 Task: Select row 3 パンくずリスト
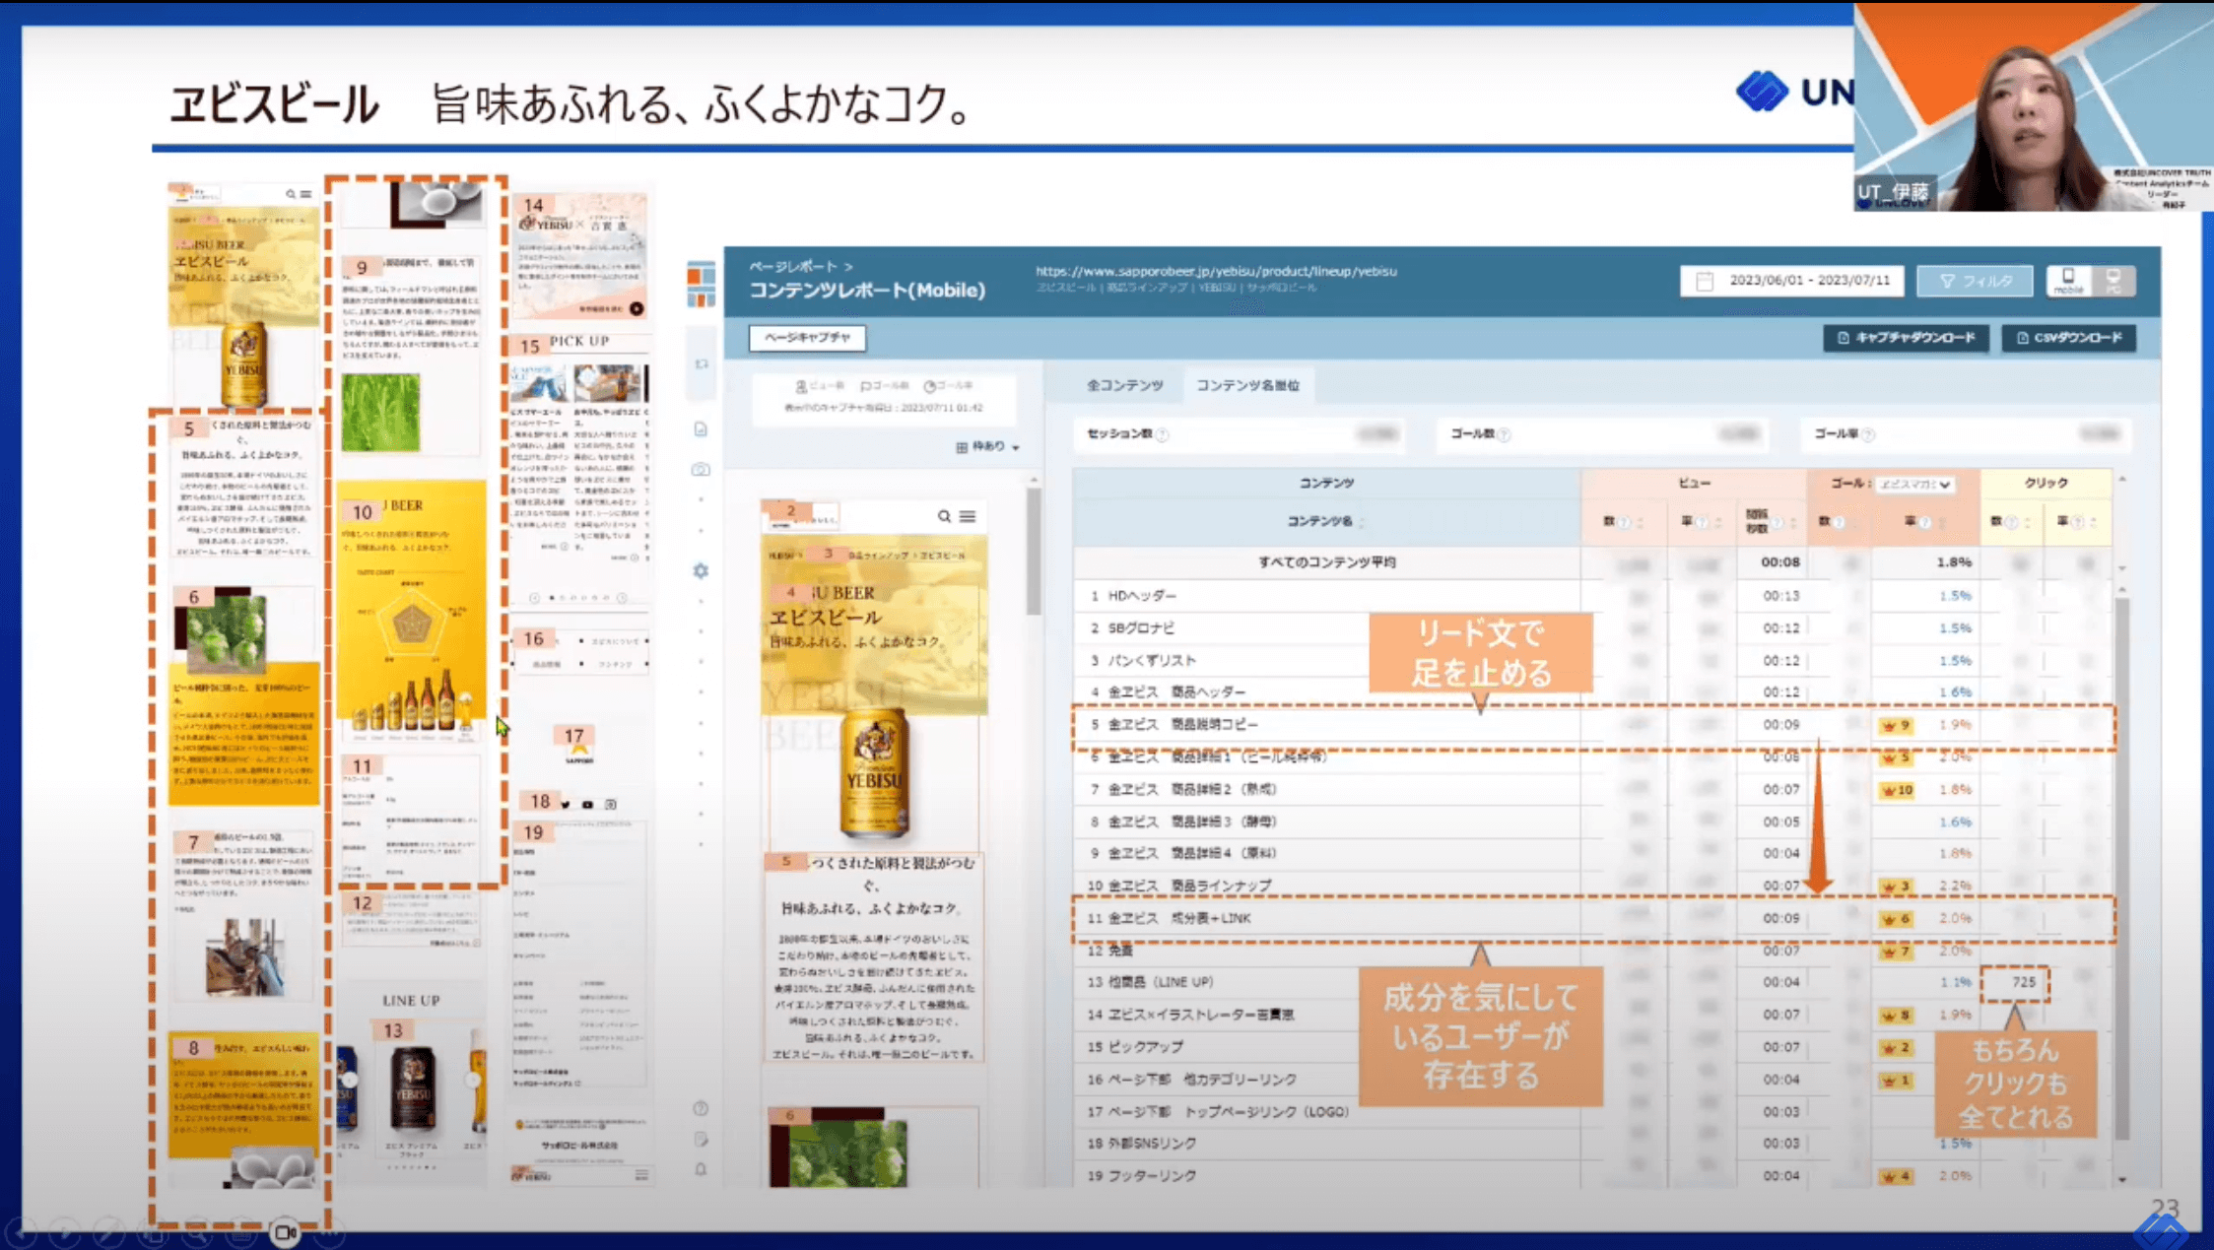point(1592,660)
